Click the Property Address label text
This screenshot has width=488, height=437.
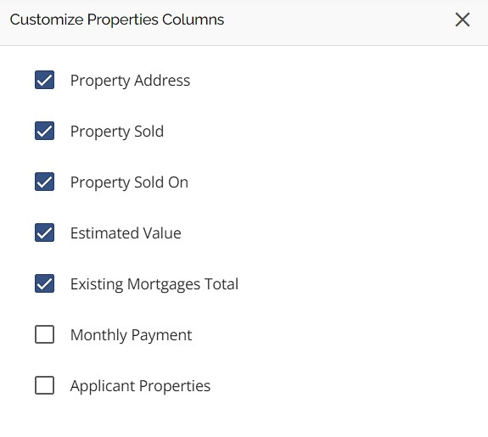130,81
